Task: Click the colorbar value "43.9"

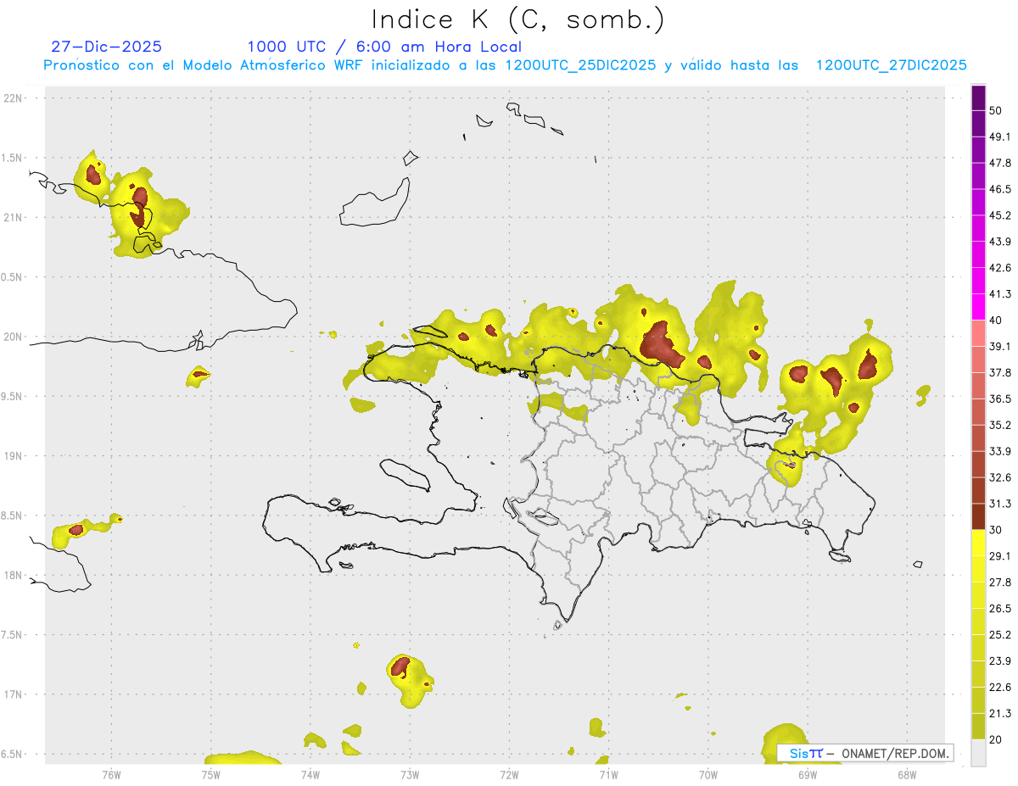Action: click(x=999, y=242)
